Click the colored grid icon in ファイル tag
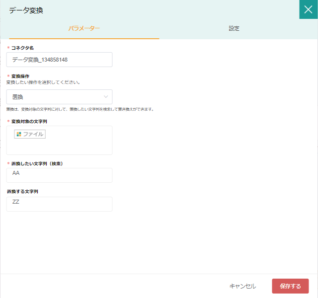 (x=18, y=134)
